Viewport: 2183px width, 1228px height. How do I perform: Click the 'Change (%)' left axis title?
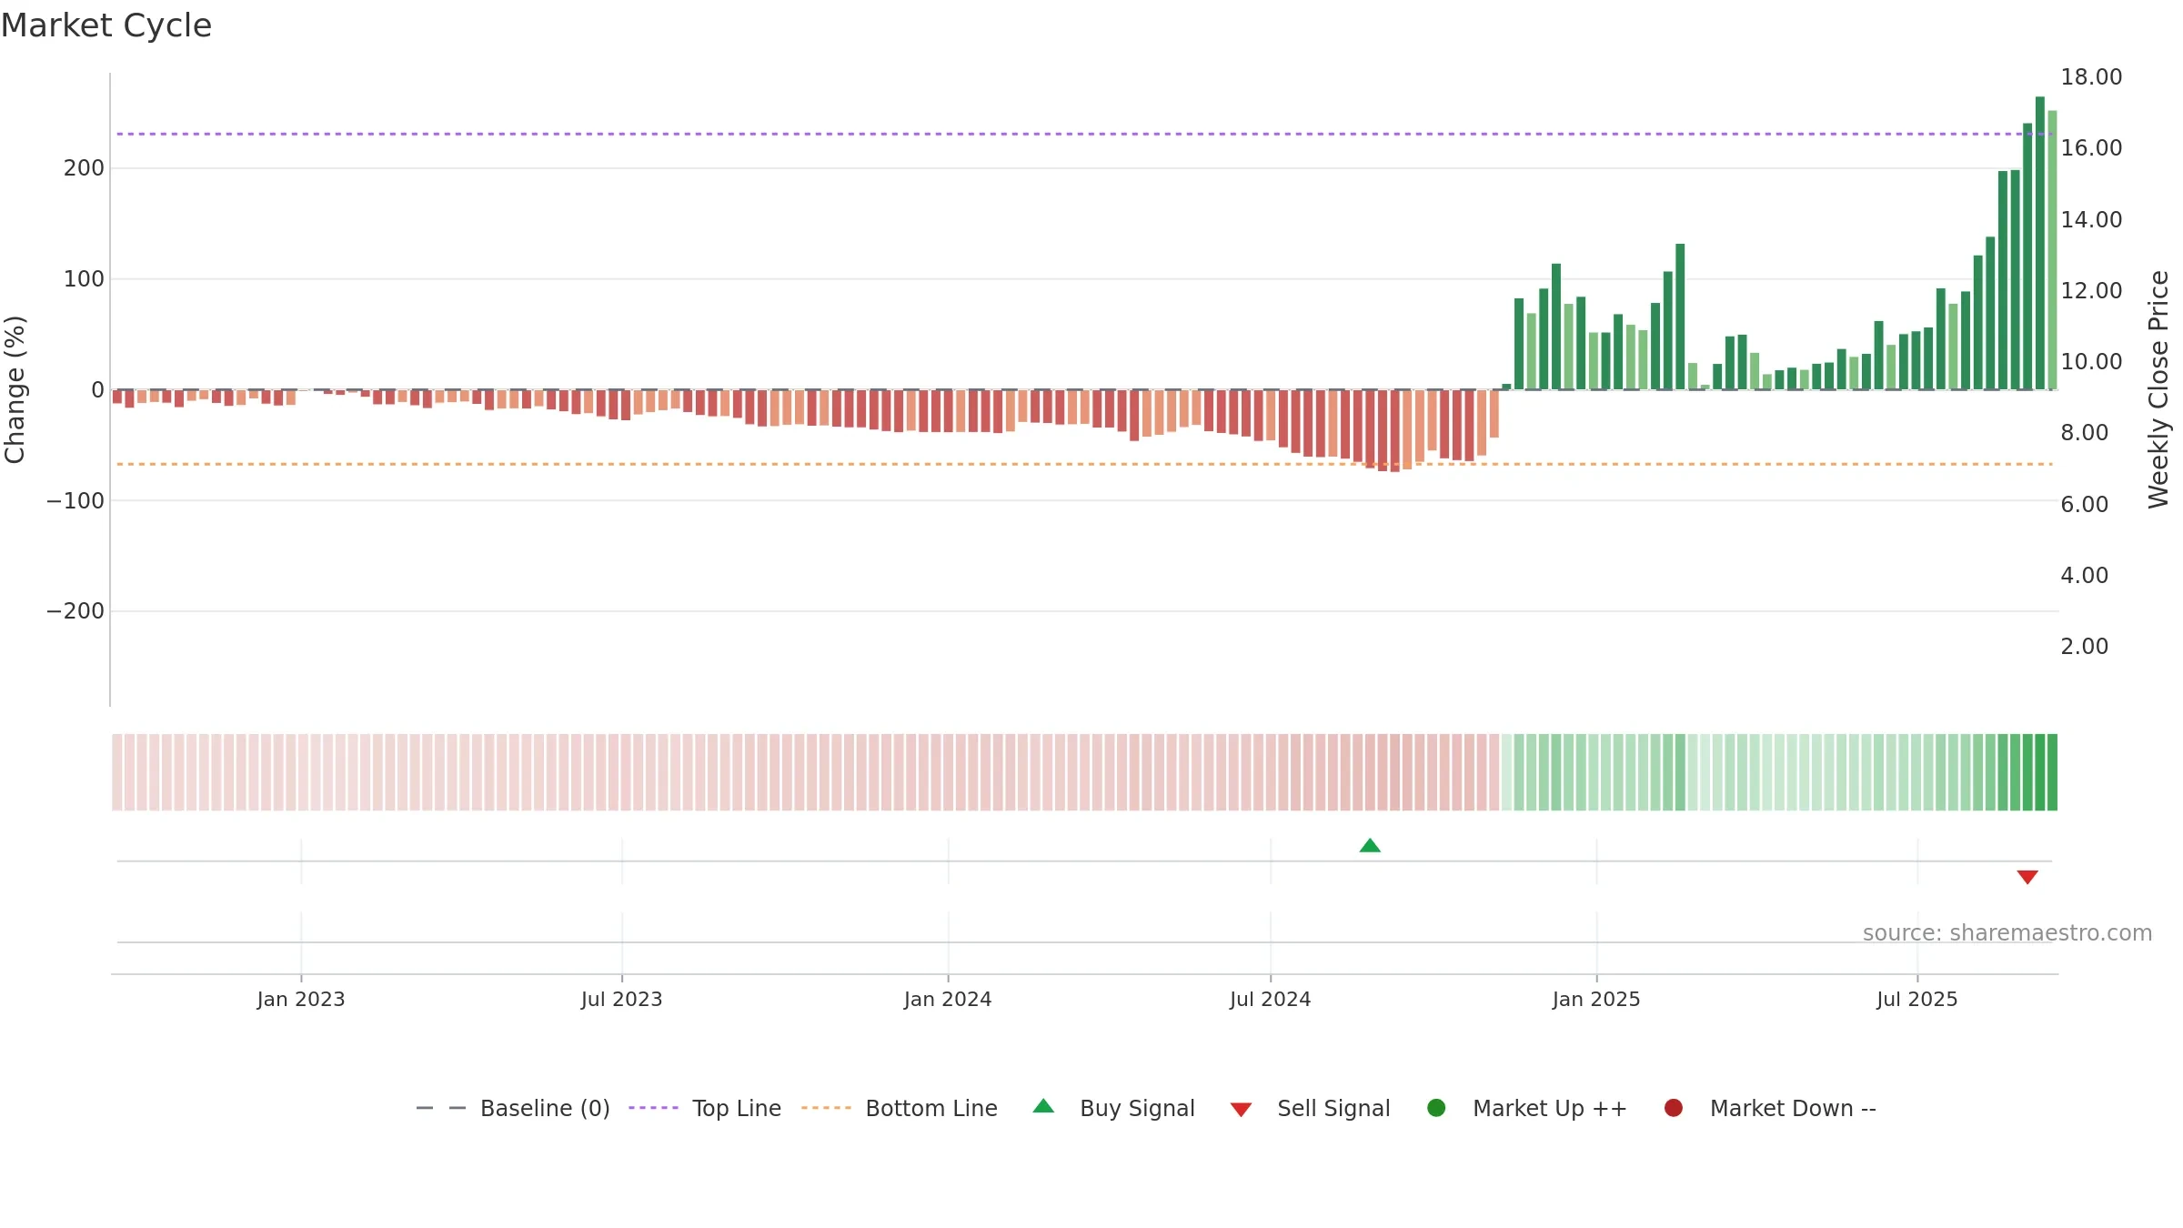pos(15,389)
